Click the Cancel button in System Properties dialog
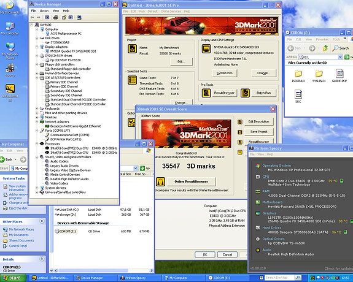 227,254
